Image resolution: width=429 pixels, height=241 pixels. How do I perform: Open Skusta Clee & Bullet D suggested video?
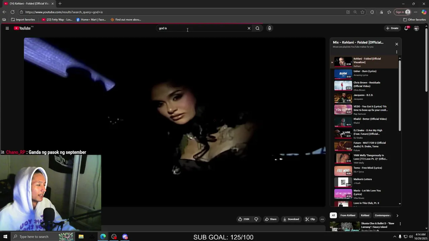tap(363, 226)
